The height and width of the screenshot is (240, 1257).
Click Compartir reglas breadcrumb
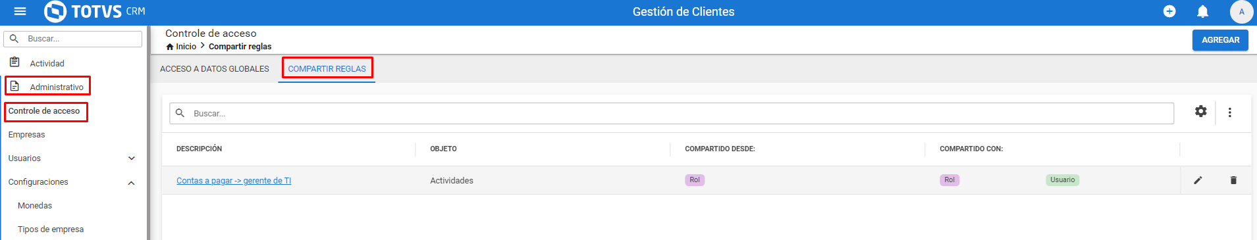[x=240, y=47]
